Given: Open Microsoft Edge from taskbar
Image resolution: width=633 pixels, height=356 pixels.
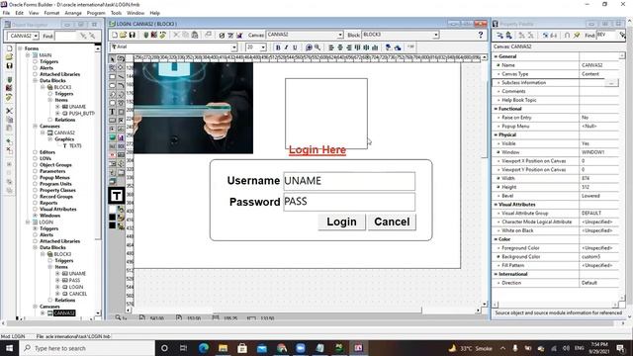Looking at the screenshot, I should coord(204,348).
